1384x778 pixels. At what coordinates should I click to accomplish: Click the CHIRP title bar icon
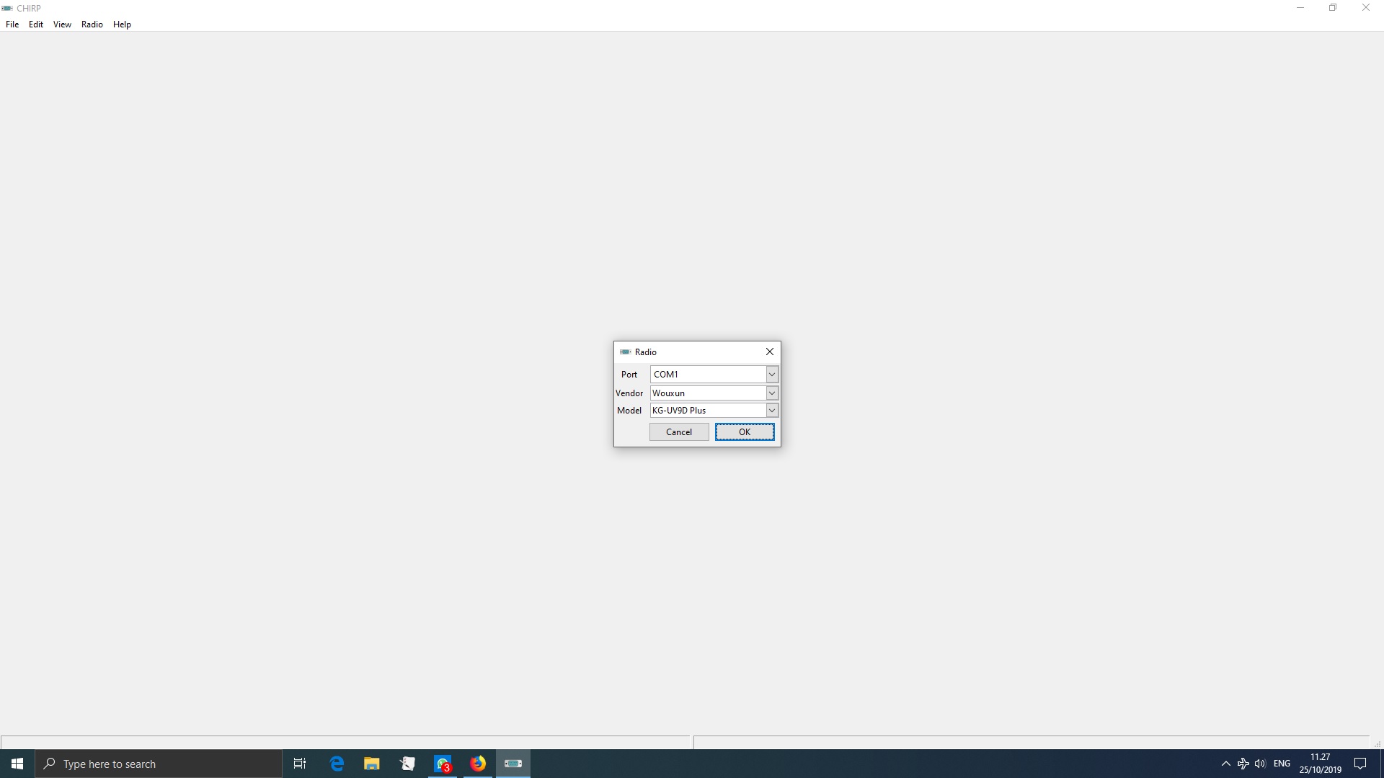click(x=7, y=8)
